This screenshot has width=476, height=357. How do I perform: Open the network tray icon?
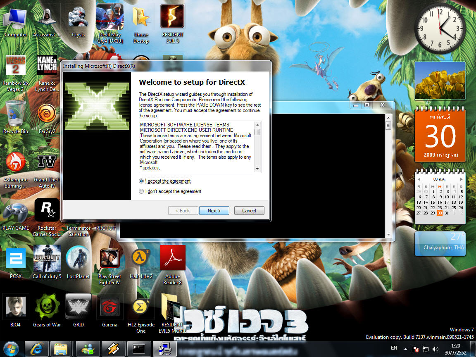tap(426, 350)
